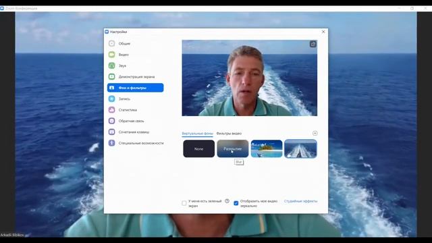The height and width of the screenshot is (243, 432).
Task: Maximize the Zoom conference window
Action: pos(412,8)
